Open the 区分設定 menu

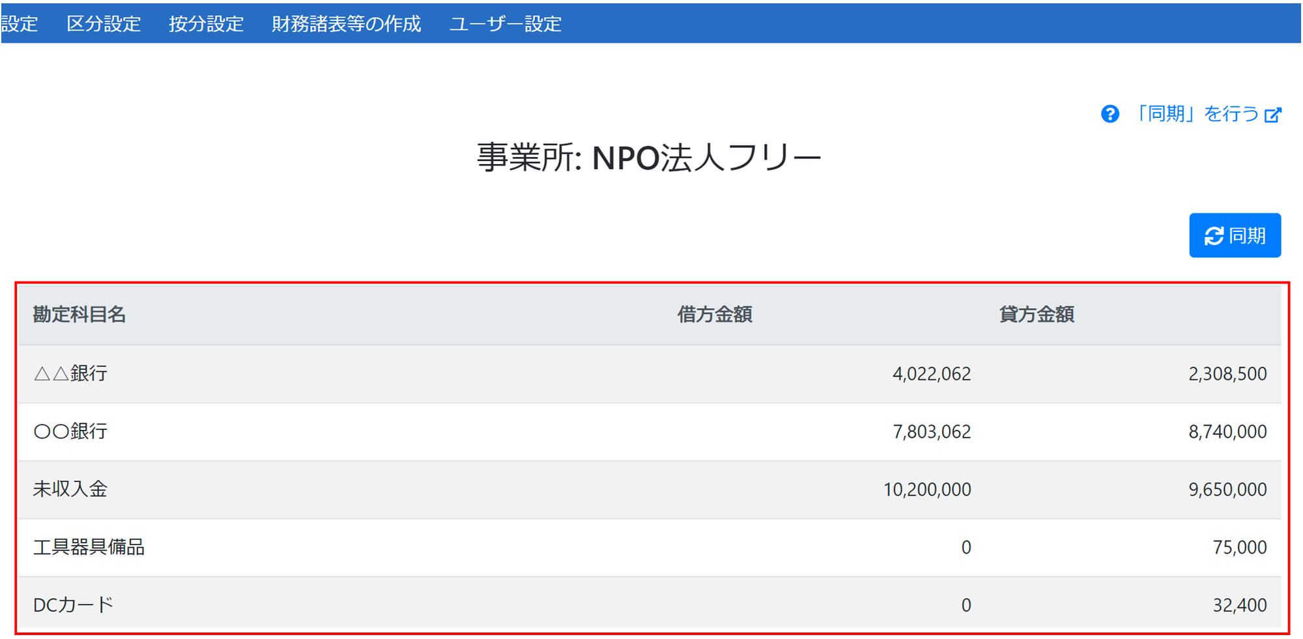104,24
